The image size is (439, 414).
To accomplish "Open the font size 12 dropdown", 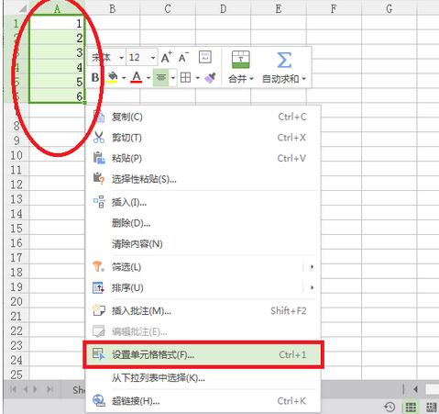I will pos(153,58).
